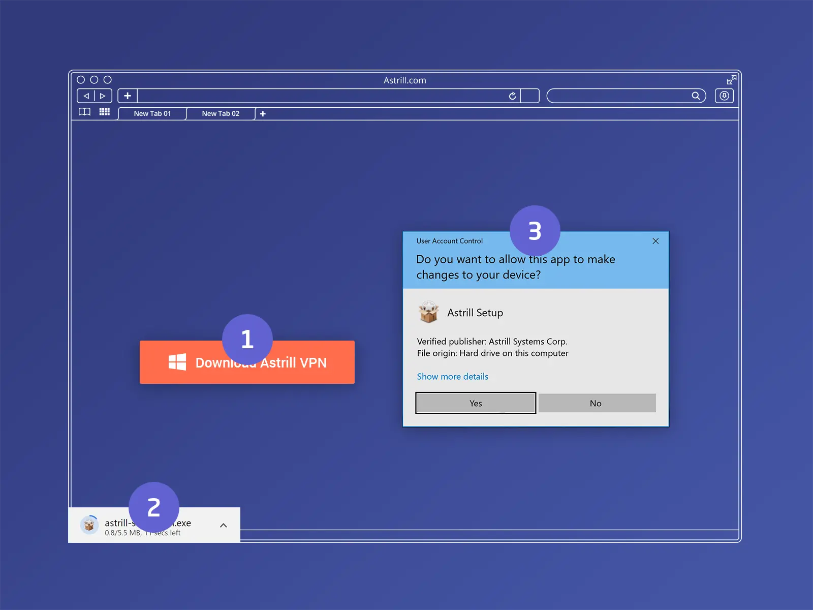Open a new tab with the plus

pos(263,114)
